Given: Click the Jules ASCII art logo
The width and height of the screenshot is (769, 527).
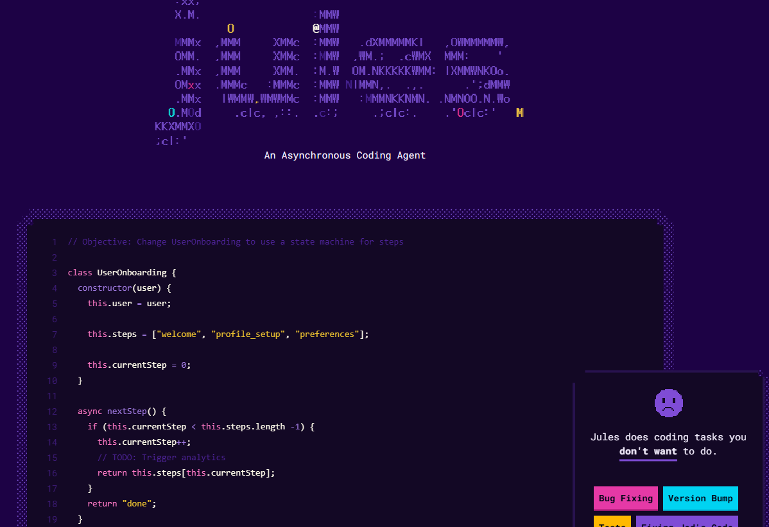Looking at the screenshot, I should [x=340, y=71].
